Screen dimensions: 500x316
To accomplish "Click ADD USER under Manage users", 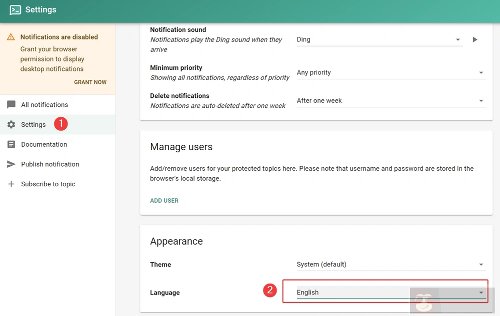I will pos(164,201).
